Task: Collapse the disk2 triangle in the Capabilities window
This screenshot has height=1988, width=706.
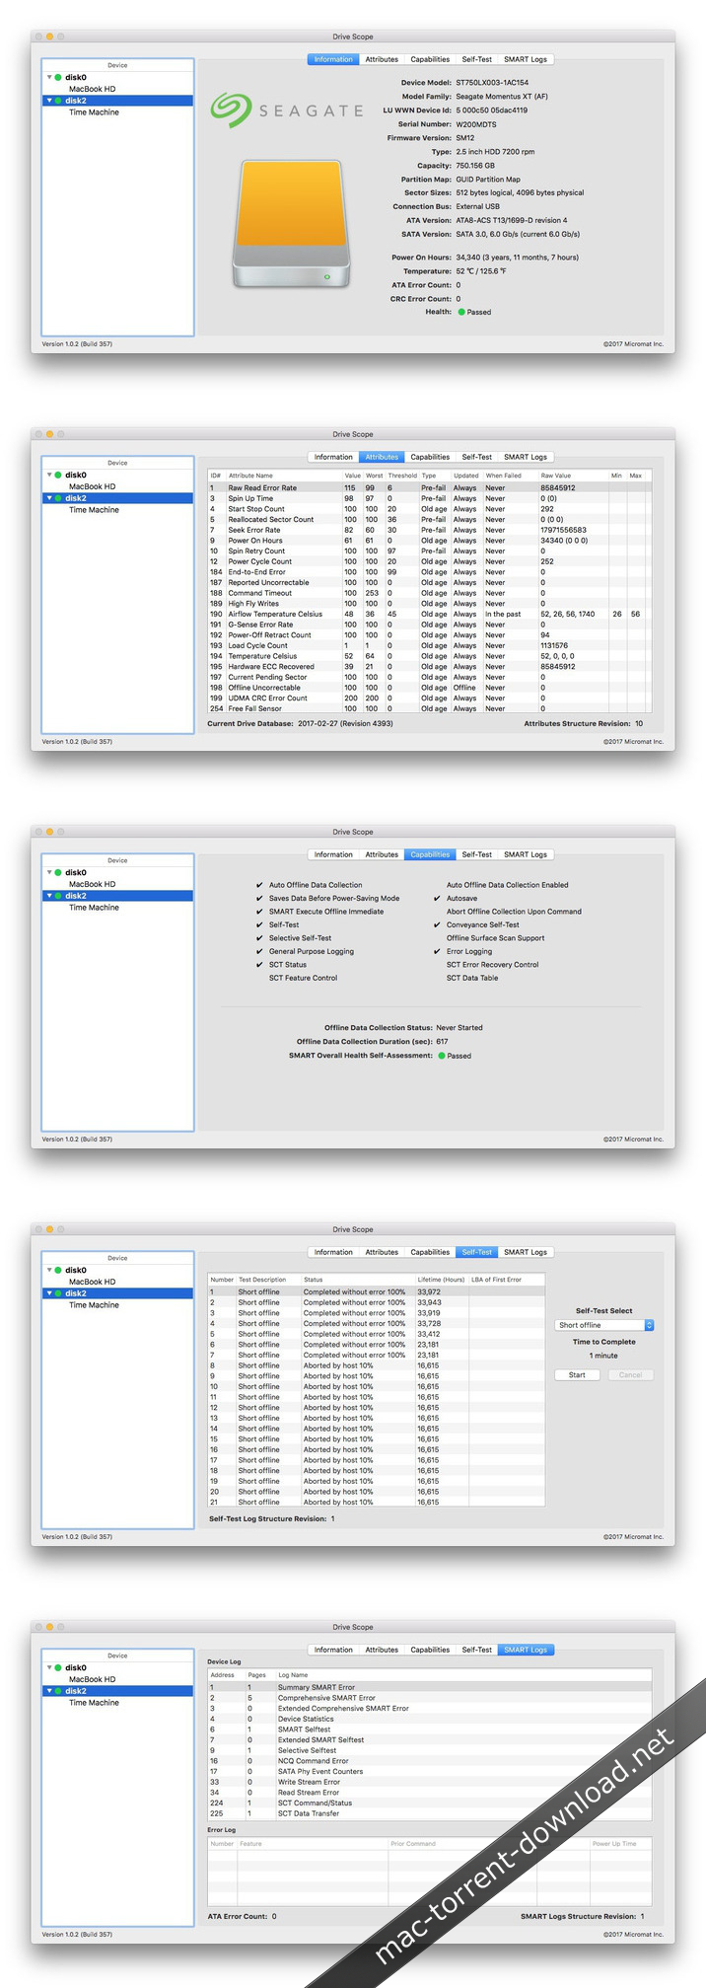Action: tap(49, 896)
